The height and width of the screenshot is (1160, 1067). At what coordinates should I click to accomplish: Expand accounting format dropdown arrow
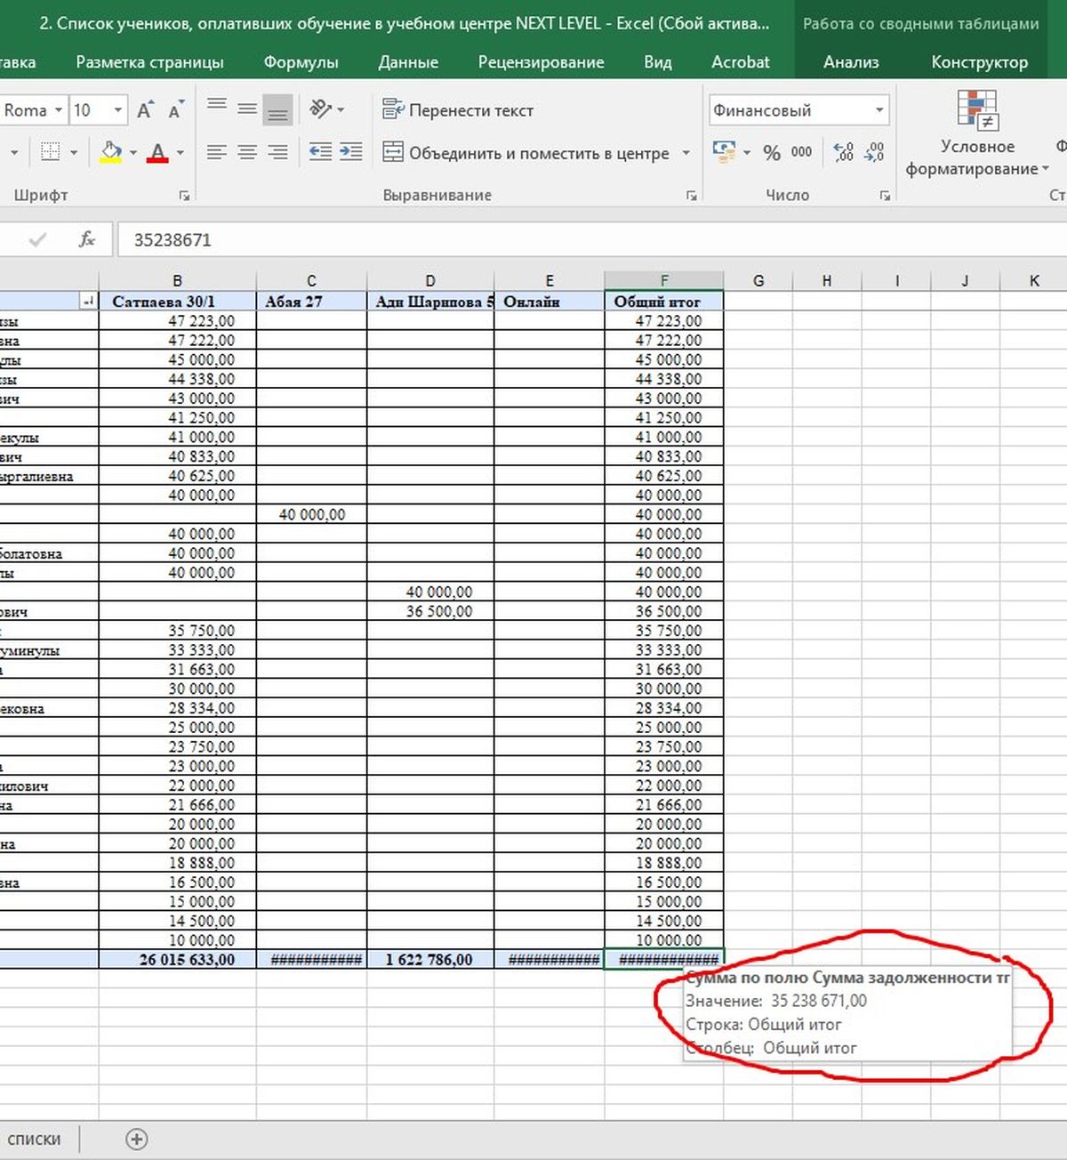[747, 153]
